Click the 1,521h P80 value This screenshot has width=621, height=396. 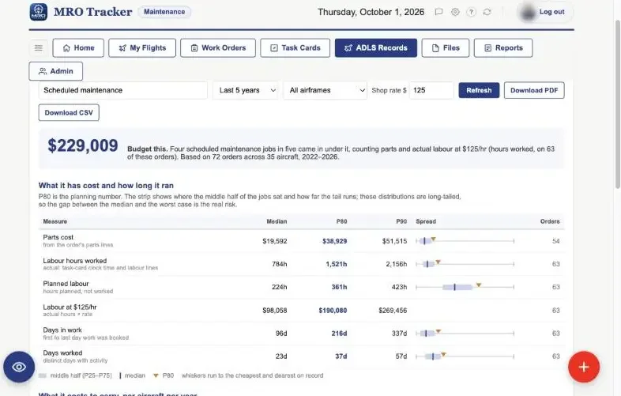pos(337,264)
